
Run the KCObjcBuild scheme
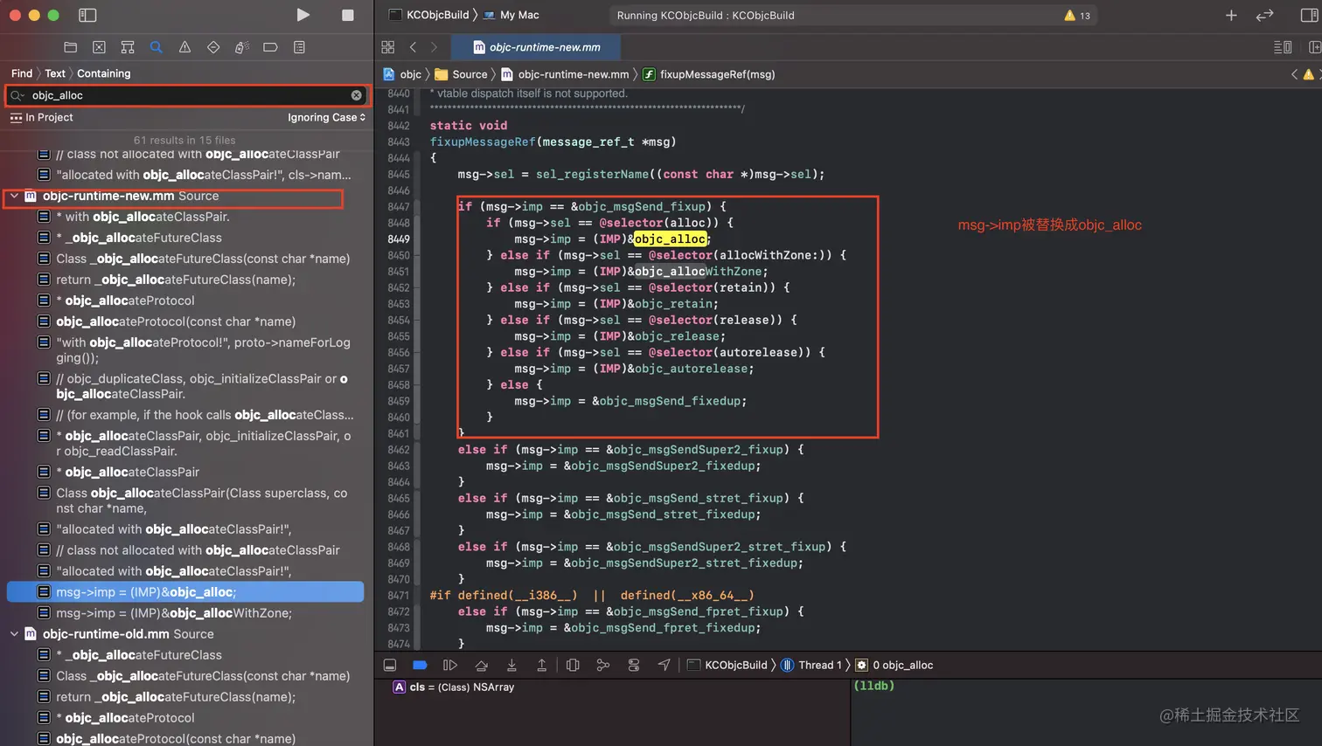pyautogui.click(x=303, y=15)
